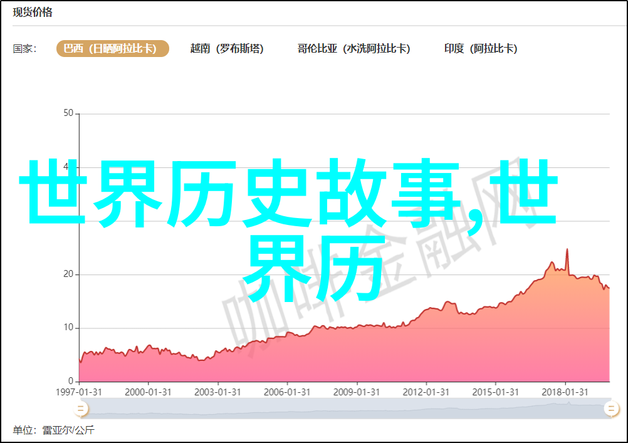The width and height of the screenshot is (628, 443).
Task: Switch to 越南 (罗布斯塔) price data
Action: (226, 49)
